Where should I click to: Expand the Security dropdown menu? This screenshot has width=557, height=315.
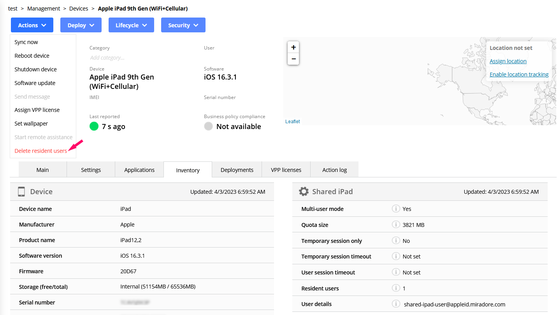(183, 25)
